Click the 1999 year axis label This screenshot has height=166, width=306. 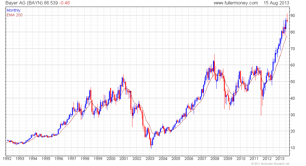click(98, 159)
